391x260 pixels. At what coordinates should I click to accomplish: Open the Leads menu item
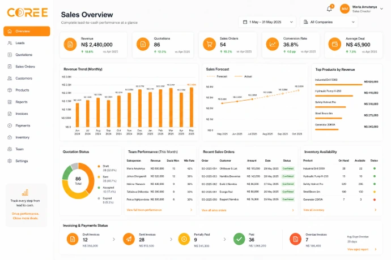pyautogui.click(x=27, y=43)
